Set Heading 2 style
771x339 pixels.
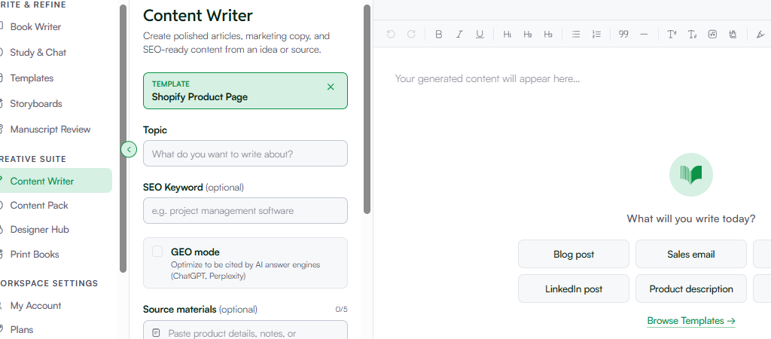(528, 34)
